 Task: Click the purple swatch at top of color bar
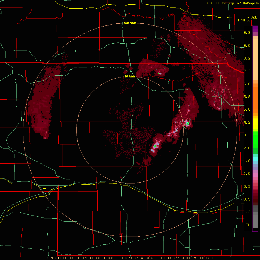coord(255,29)
